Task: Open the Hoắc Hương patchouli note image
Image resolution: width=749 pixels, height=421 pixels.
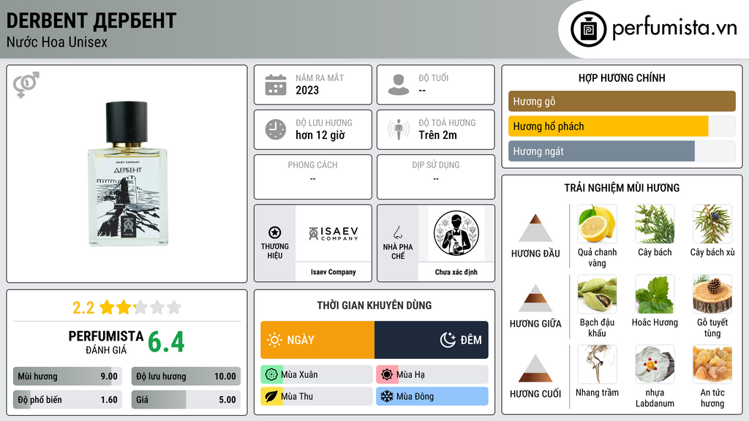Action: (655, 295)
